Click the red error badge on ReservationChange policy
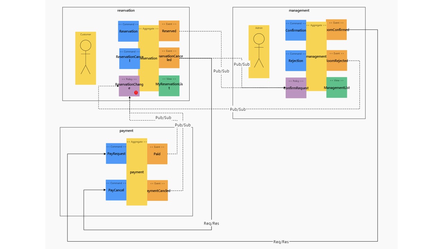The image size is (443, 249). point(136,92)
